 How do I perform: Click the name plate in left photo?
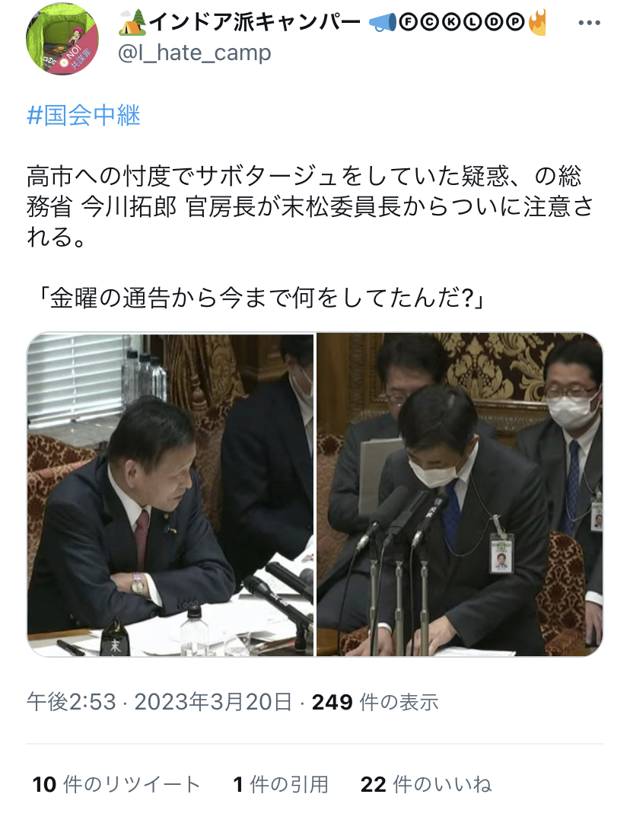pyautogui.click(x=116, y=638)
